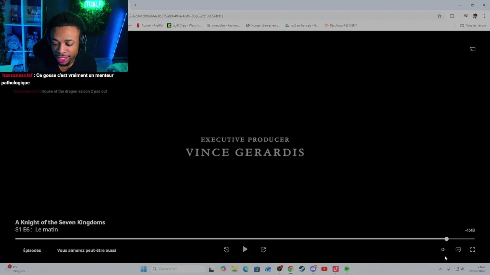The width and height of the screenshot is (490, 275).
Task: Open the media control icon in Chrome toolbar
Action: [466, 16]
